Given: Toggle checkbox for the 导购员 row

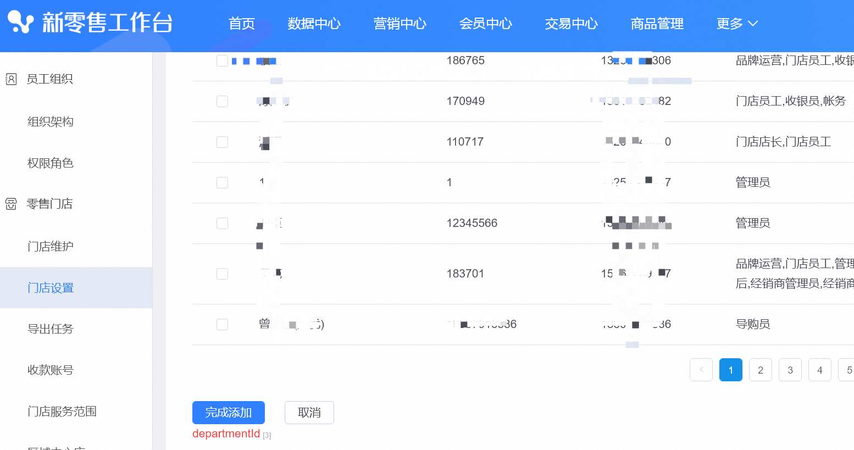Looking at the screenshot, I should tap(222, 325).
